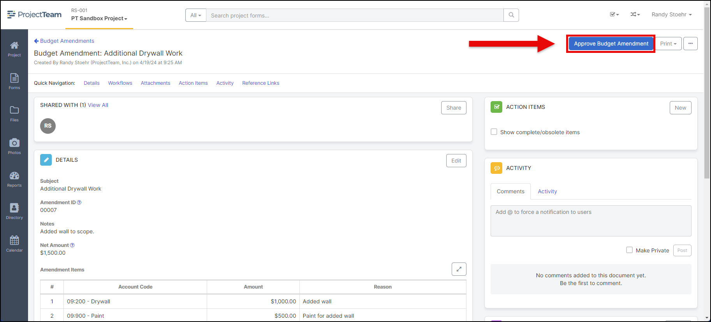The image size is (711, 322).
Task: Select the 09:900 - Paint cell
Action: tap(136, 315)
